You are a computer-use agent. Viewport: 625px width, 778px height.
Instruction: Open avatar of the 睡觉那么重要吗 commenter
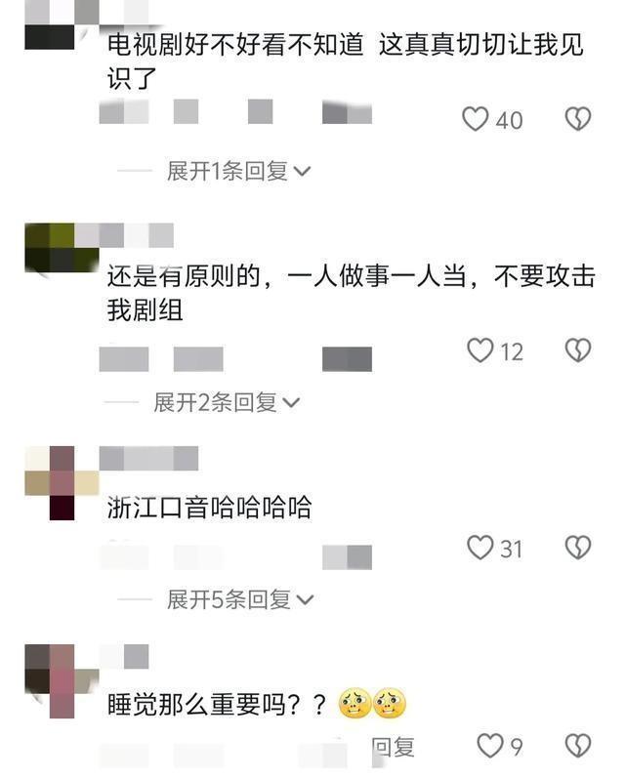click(62, 681)
